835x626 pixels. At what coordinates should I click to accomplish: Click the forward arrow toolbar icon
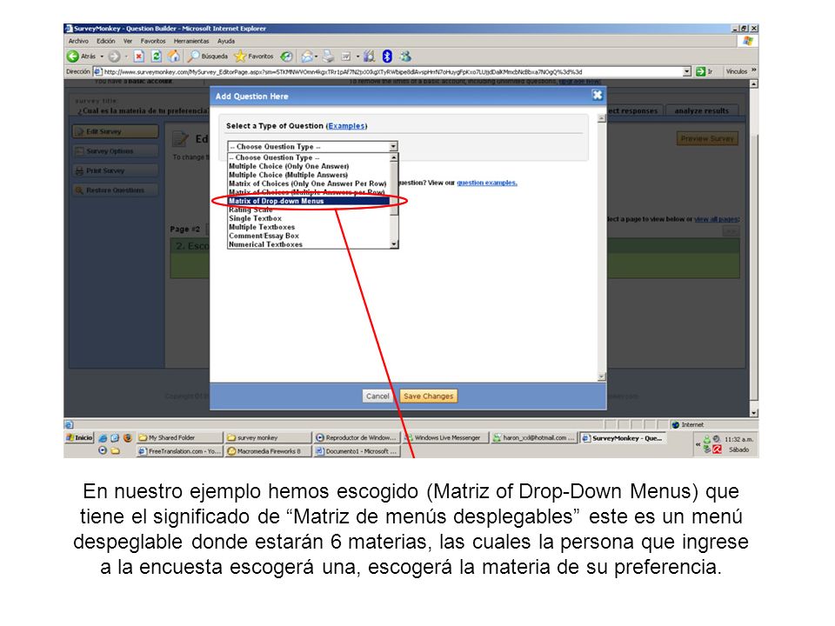(x=114, y=56)
